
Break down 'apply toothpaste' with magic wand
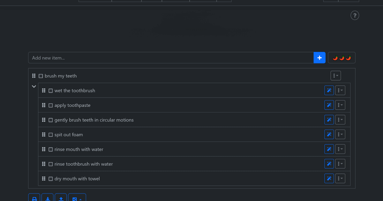pyautogui.click(x=329, y=105)
